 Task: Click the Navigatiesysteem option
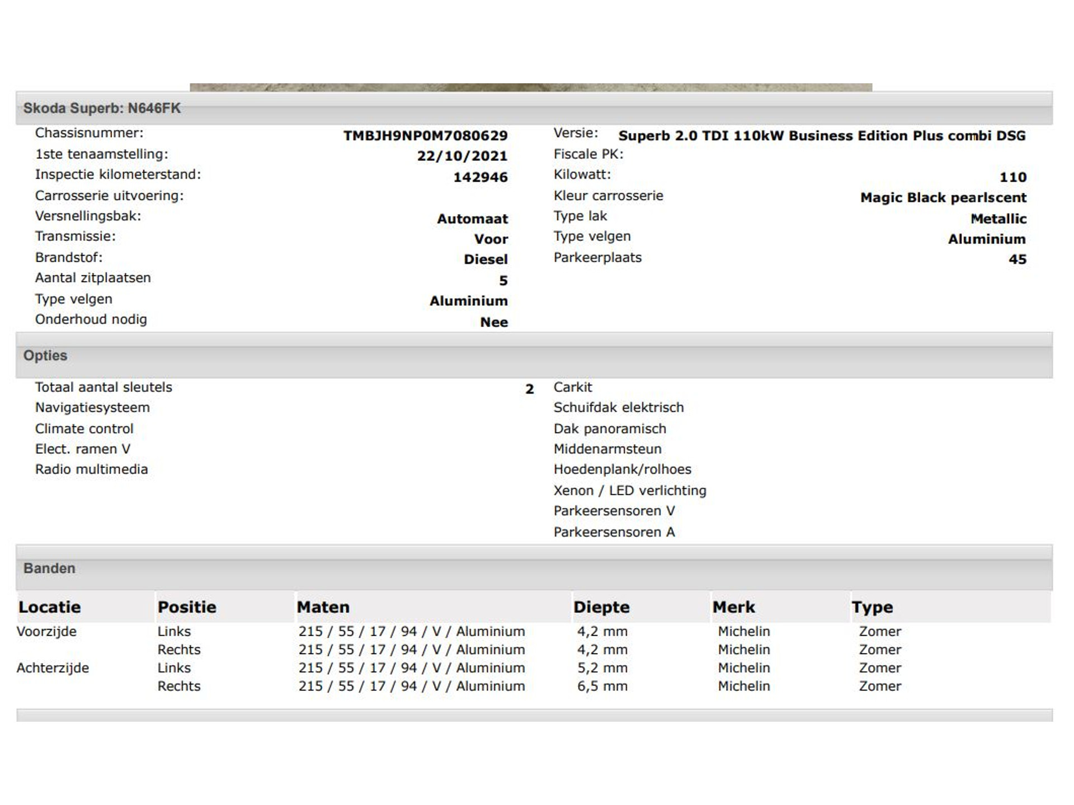[x=92, y=408]
